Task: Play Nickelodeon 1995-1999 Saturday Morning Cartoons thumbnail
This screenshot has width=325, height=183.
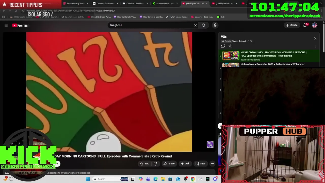Action: pos(231,55)
